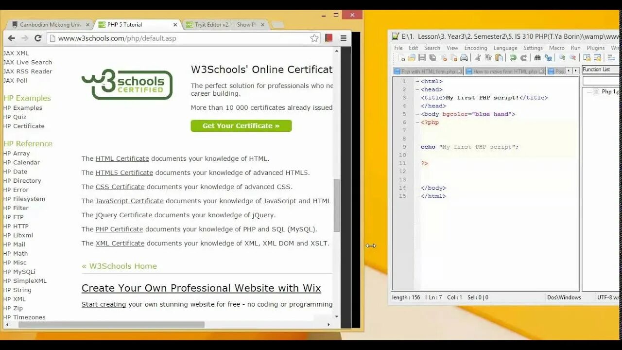Close the PHP 5 Tutorial tab

[175, 24]
